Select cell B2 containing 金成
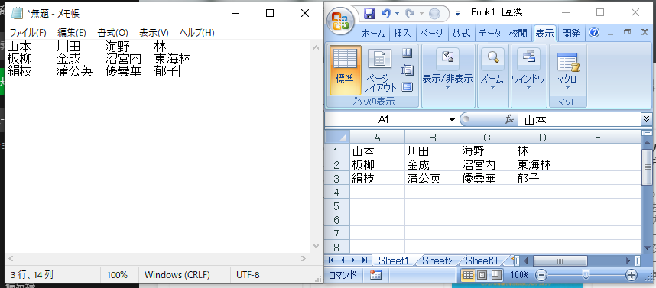Image resolution: width=656 pixels, height=288 pixels. pyautogui.click(x=432, y=165)
